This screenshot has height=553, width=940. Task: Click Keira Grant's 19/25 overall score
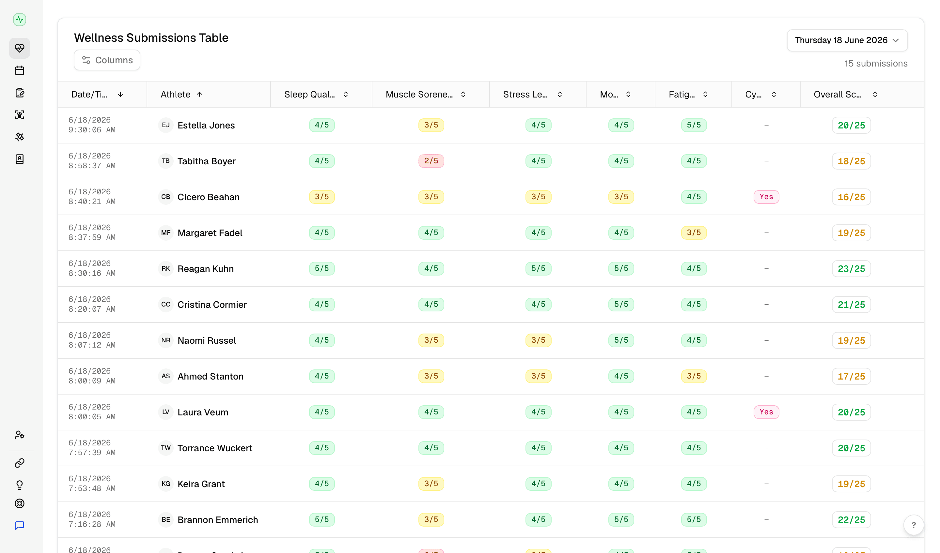click(851, 484)
